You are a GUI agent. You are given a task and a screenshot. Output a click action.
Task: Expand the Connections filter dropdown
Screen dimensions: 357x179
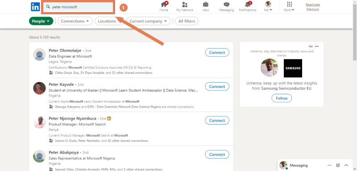tap(75, 21)
